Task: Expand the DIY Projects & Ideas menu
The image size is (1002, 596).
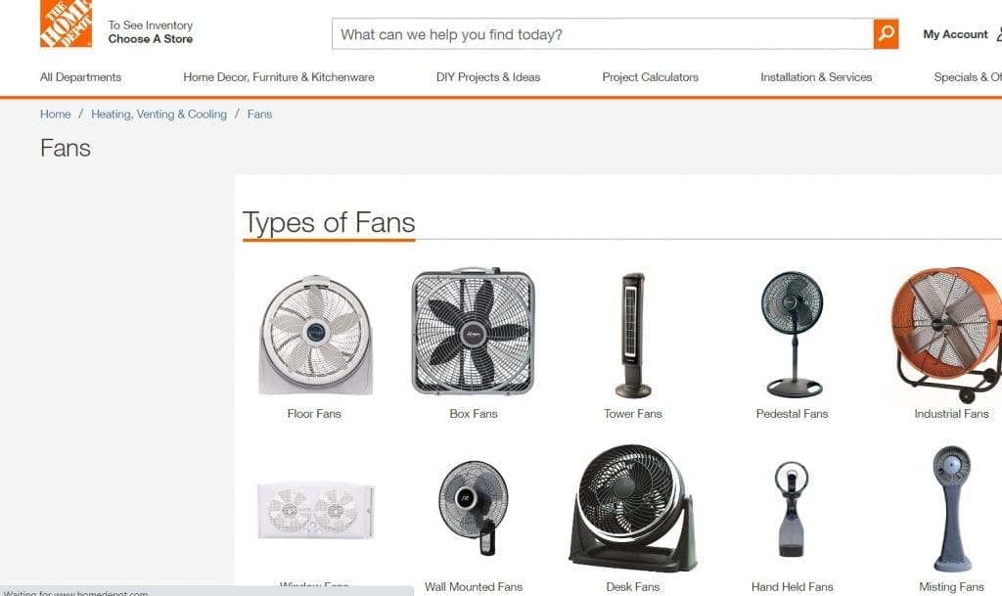Action: (x=488, y=77)
